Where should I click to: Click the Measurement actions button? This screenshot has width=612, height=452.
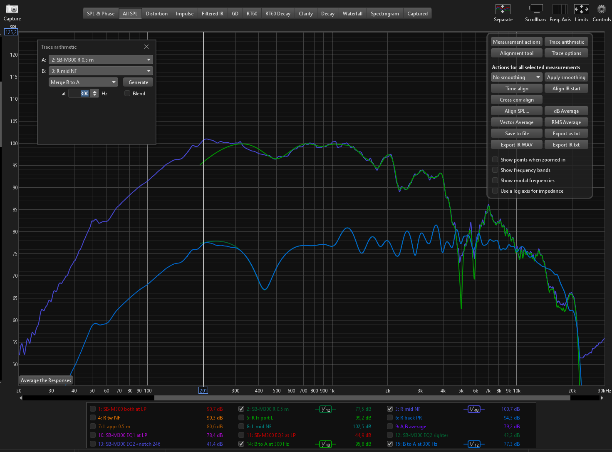tap(517, 42)
